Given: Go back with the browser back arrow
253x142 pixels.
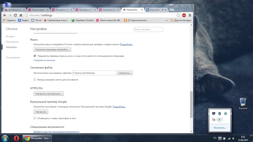Looking at the screenshot, I should click(x=5, y=15).
